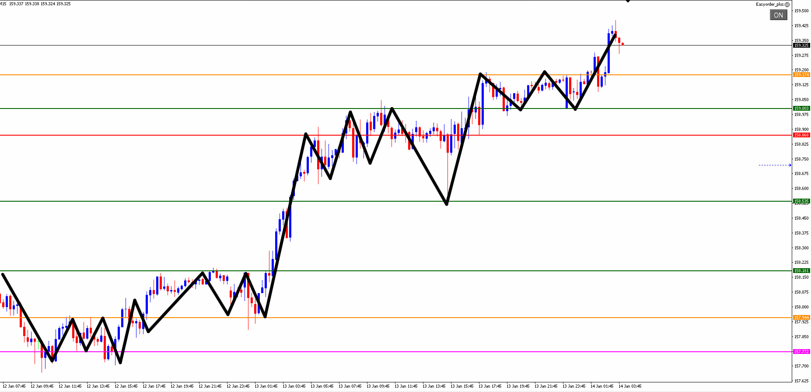Image resolution: width=811 pixels, height=392 pixels.
Task: Click the chart shift triangle marker at top
Action: pos(628,1)
